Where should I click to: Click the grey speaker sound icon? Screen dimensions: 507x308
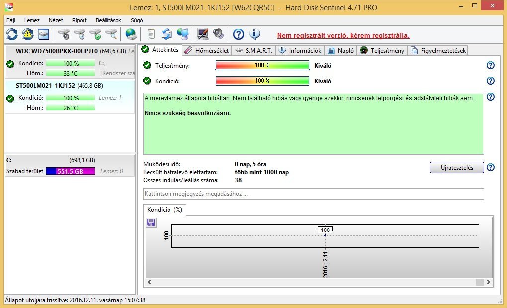click(219, 34)
